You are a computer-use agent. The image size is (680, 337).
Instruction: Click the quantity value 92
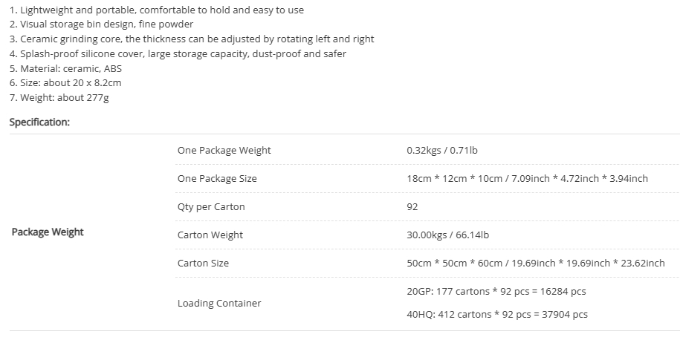(x=412, y=206)
